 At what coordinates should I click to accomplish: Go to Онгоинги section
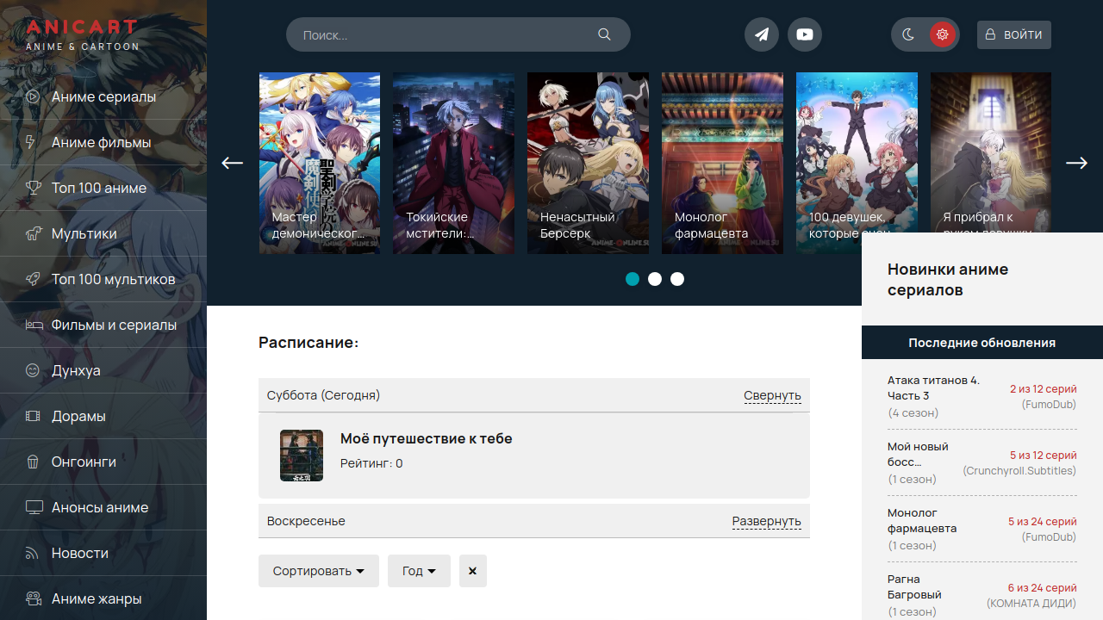(x=103, y=462)
